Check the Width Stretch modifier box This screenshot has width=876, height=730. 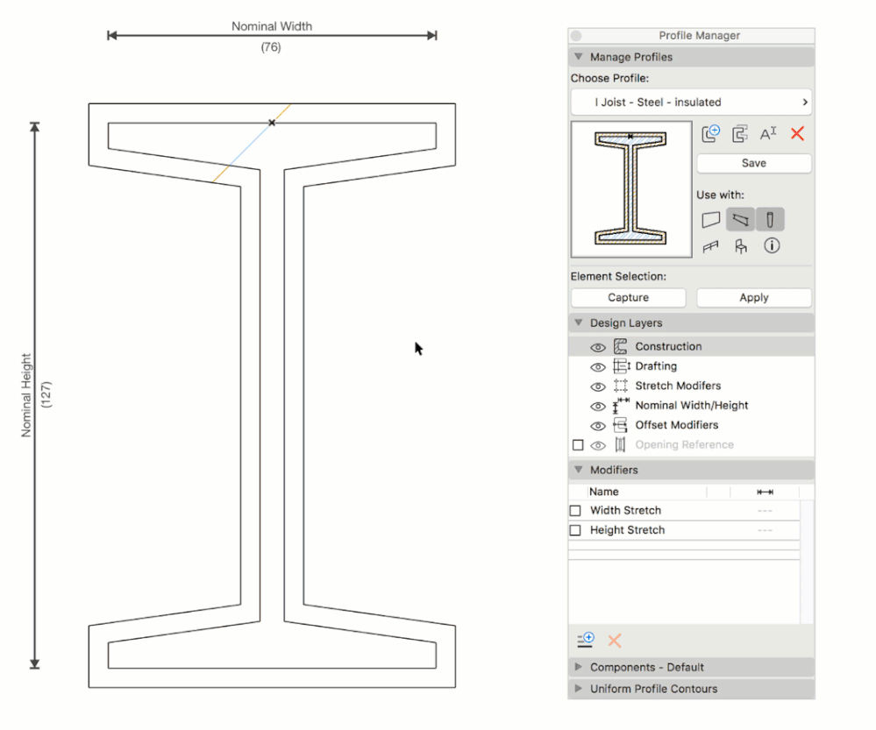tap(575, 511)
